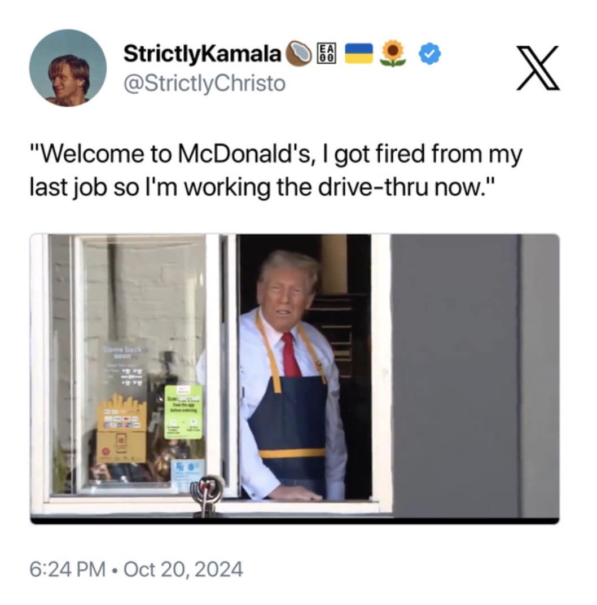Click the Ukraine flag emoji in name

point(358,53)
